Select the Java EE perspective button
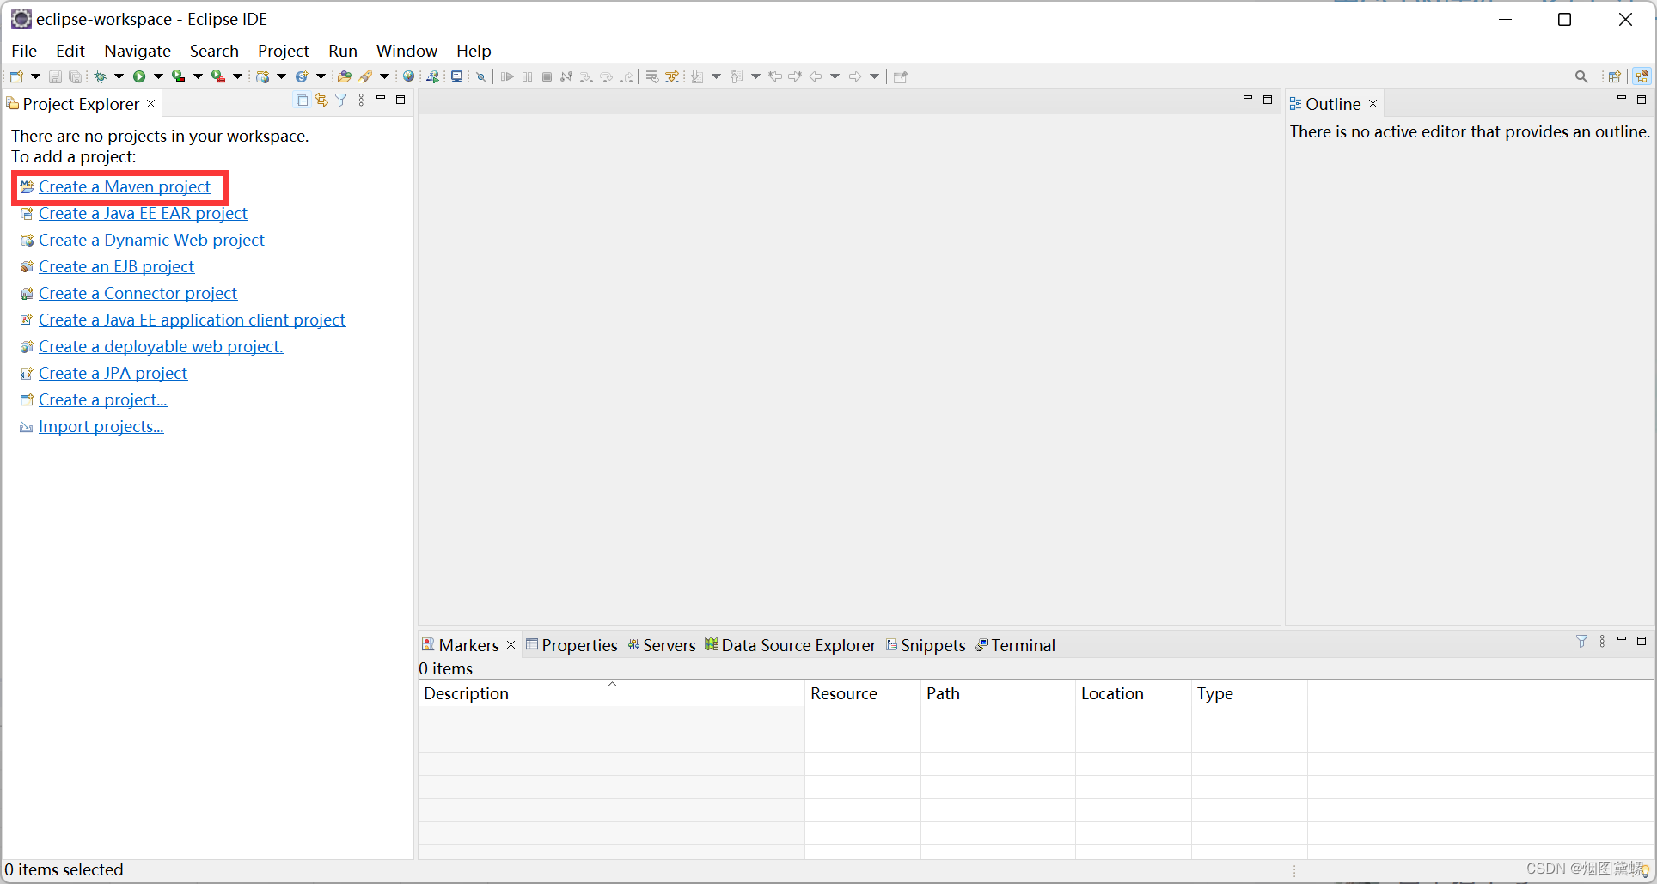Image resolution: width=1657 pixels, height=884 pixels. (x=1642, y=76)
